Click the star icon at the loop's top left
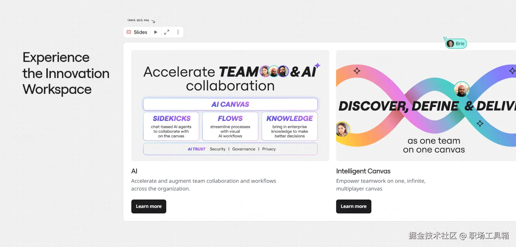Image resolution: width=516 pixels, height=247 pixels. (x=357, y=71)
